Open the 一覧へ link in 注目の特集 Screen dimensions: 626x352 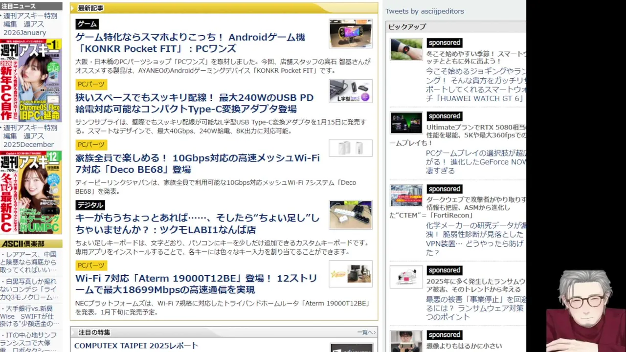pyautogui.click(x=366, y=332)
